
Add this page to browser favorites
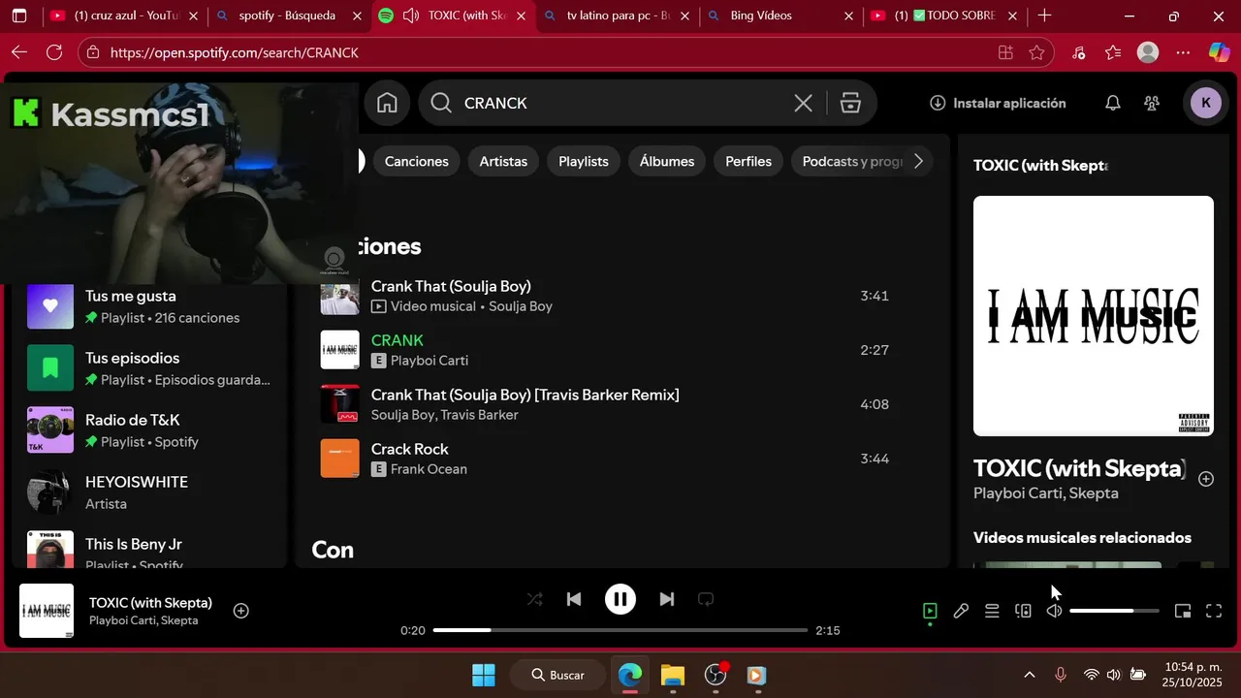point(1036,52)
